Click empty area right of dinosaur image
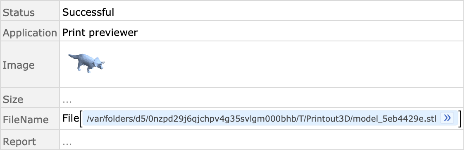 click(x=282, y=64)
